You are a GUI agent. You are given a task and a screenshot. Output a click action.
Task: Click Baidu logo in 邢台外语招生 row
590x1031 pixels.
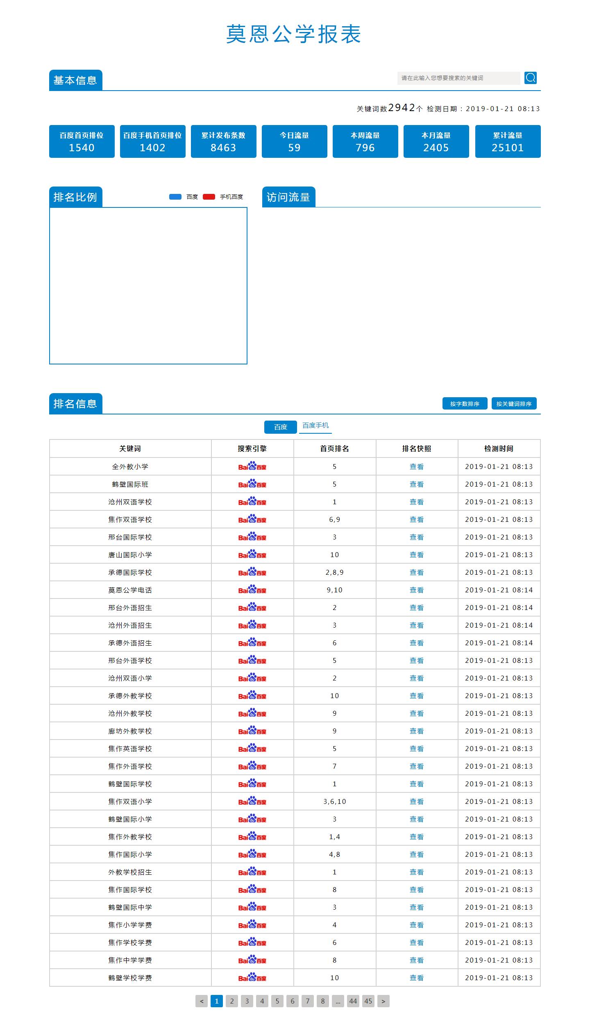tap(252, 608)
